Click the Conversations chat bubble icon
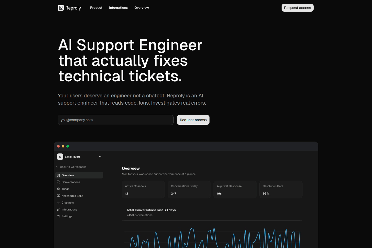Screen dimensions: 372x248 (58, 182)
